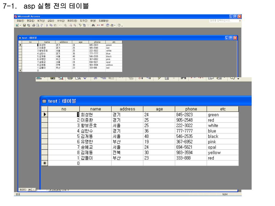Open the 도구(T) menu
This screenshot has height=206, width=275.
[x=84, y=21]
